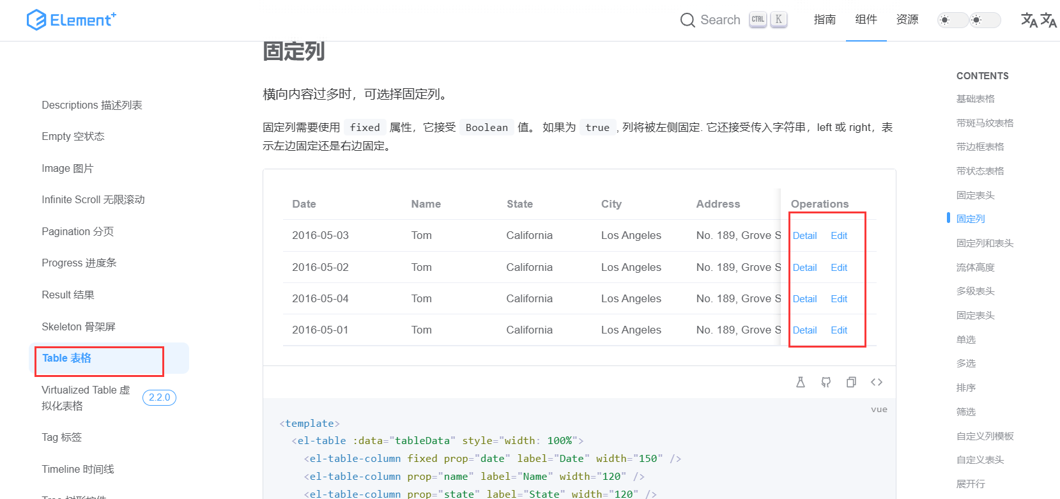Jump to 筛选 in contents
Screen dimensions: 1060x499
tap(966, 412)
